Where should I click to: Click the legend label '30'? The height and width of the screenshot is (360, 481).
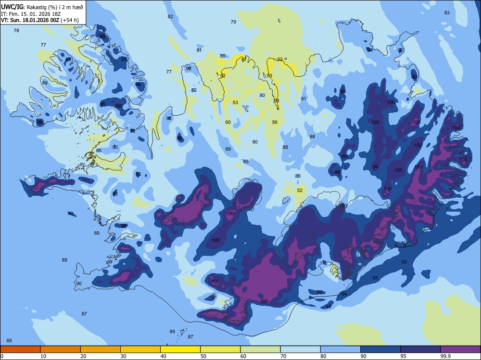(x=123, y=356)
